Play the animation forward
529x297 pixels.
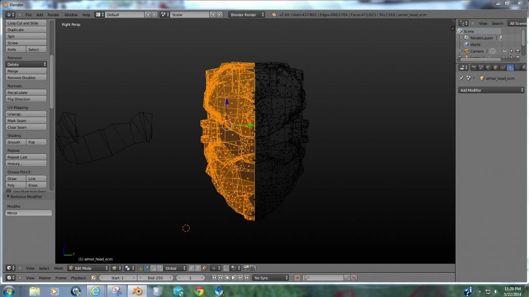(234, 278)
